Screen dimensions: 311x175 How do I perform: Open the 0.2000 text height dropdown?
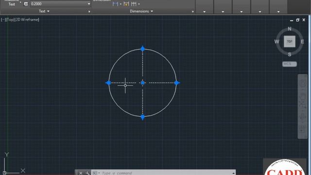88,4
